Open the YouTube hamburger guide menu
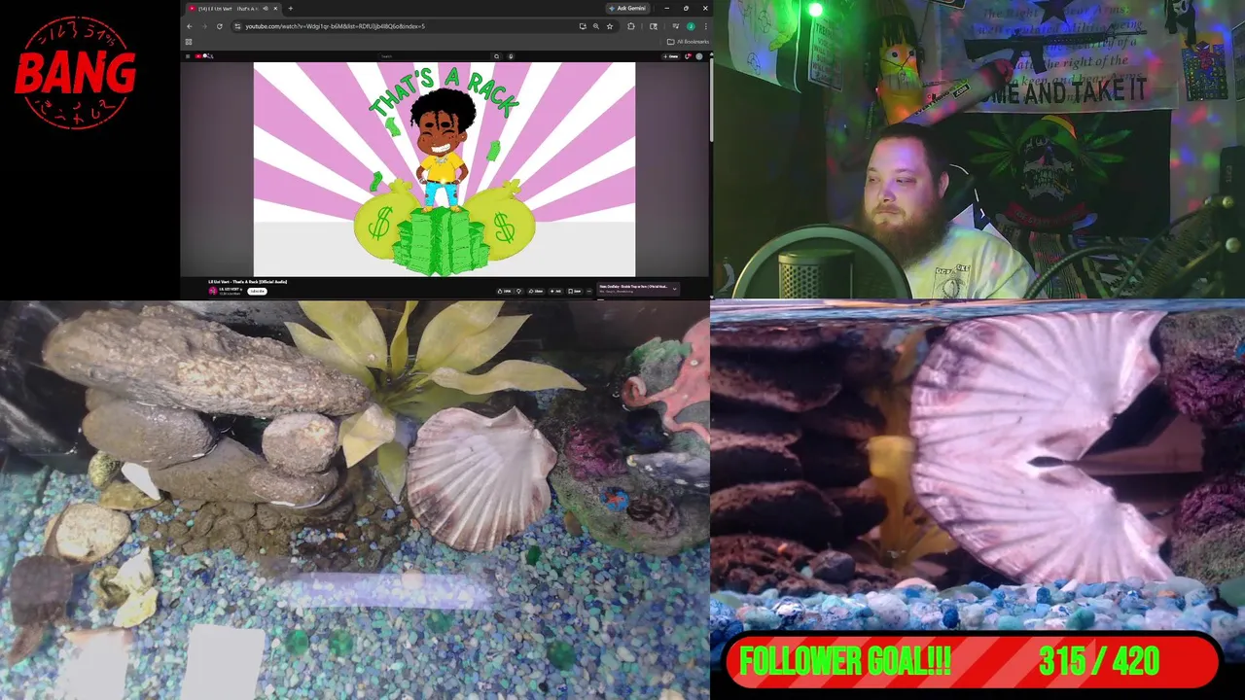This screenshot has height=700, width=1245. [188, 56]
